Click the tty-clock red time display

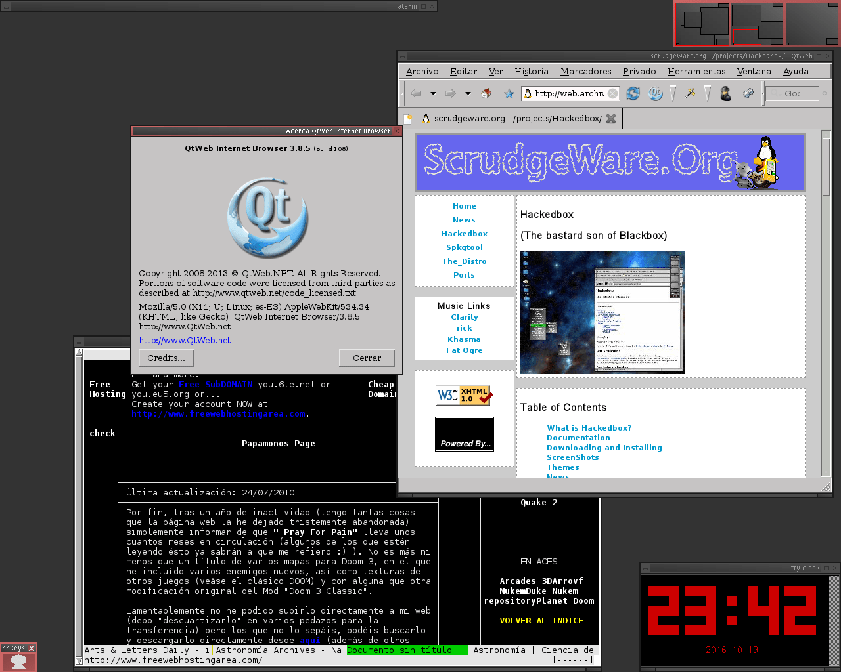[x=732, y=610]
